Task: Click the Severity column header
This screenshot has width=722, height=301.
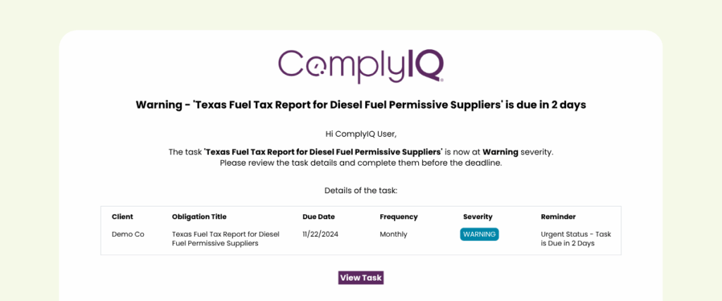Action: [477, 217]
